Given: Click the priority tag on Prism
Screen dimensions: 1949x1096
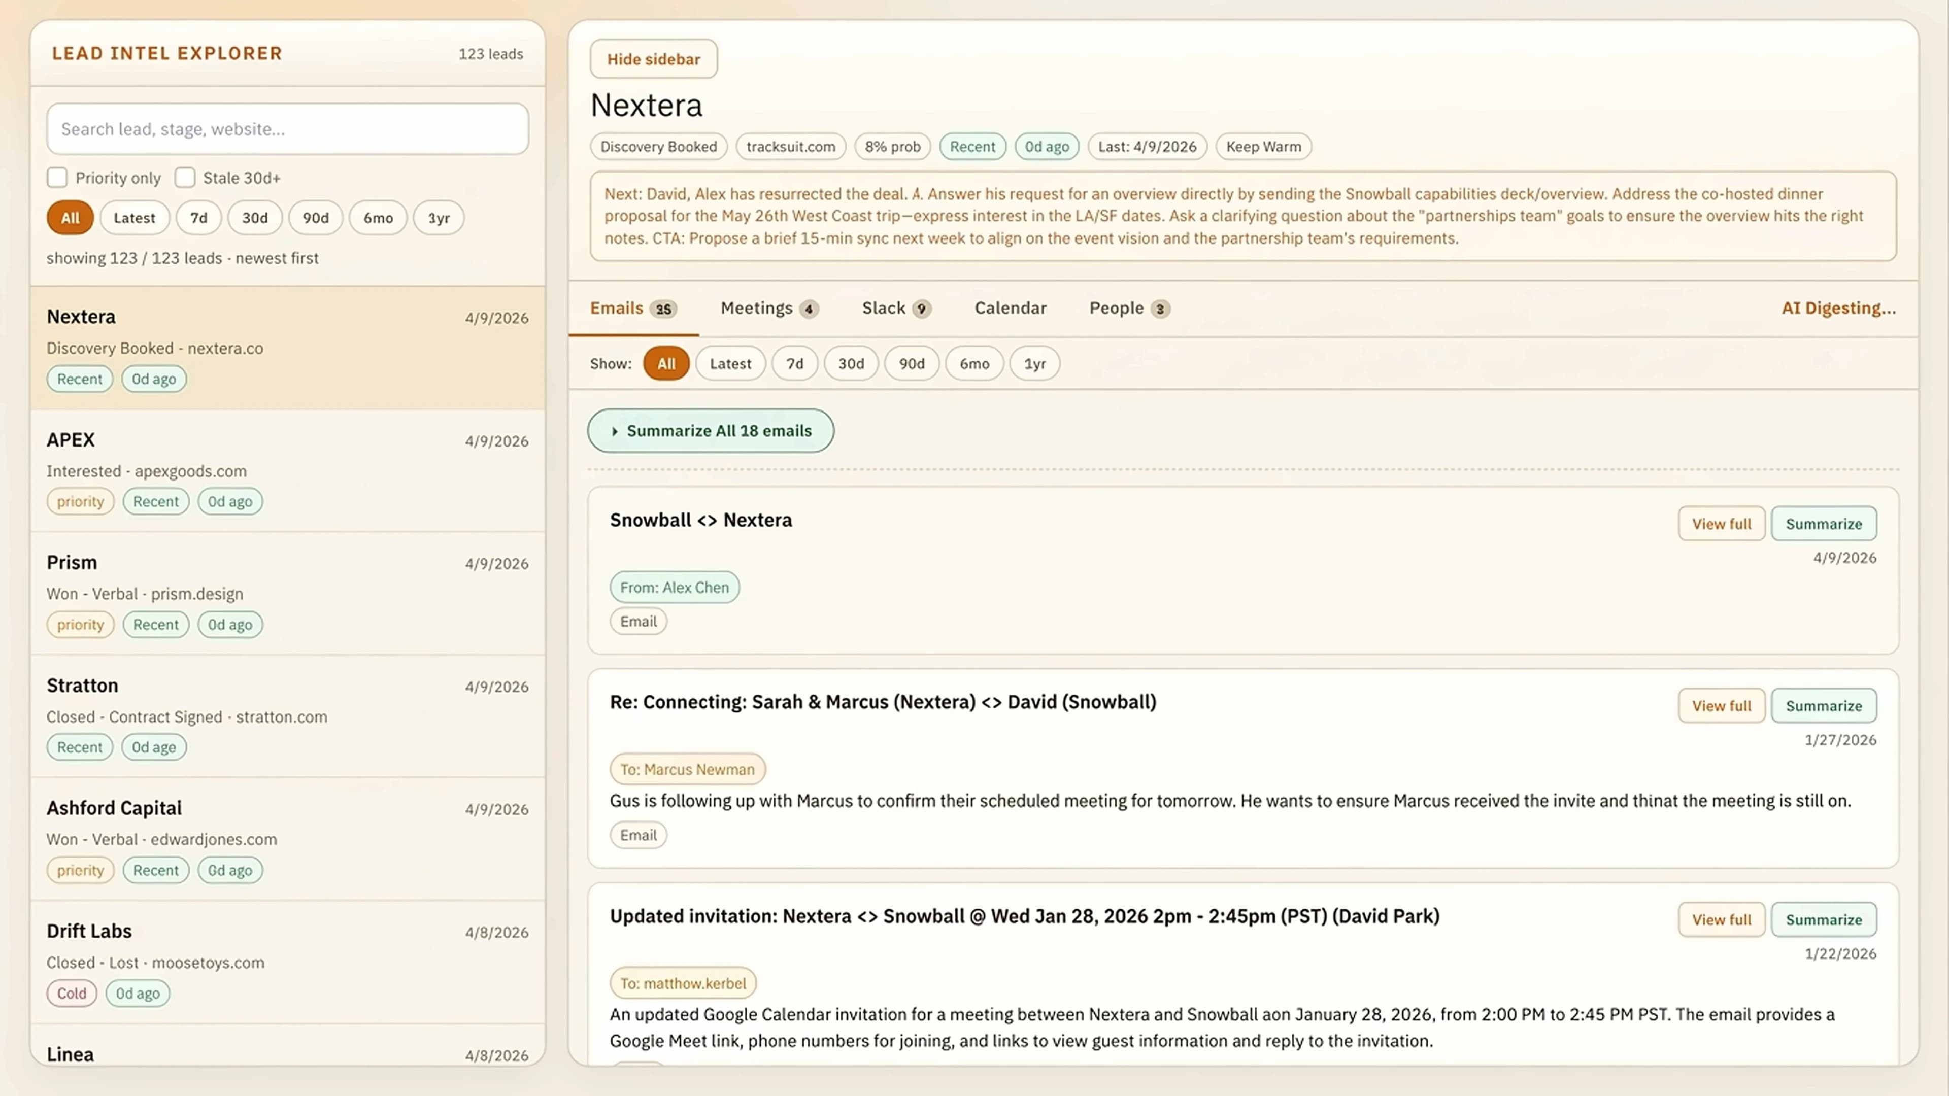Looking at the screenshot, I should pyautogui.click(x=80, y=625).
